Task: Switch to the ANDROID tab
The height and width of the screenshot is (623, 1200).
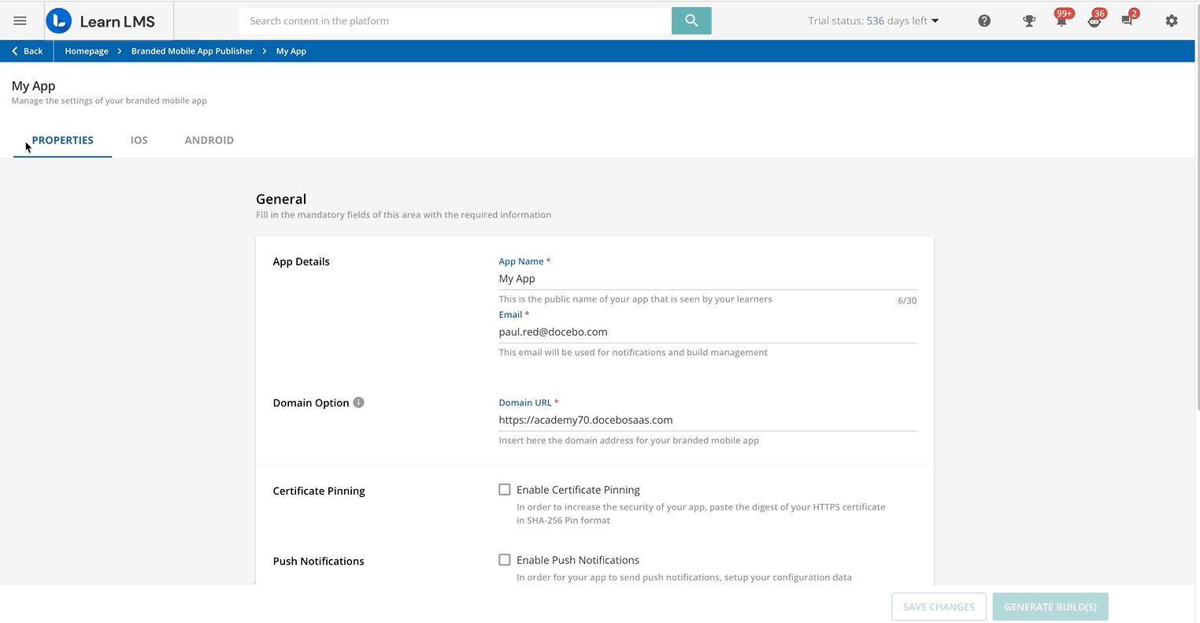Action: pyautogui.click(x=209, y=140)
